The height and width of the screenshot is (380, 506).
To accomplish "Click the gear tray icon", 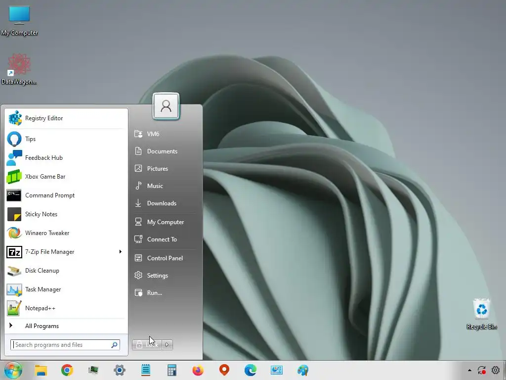I will tap(496, 370).
